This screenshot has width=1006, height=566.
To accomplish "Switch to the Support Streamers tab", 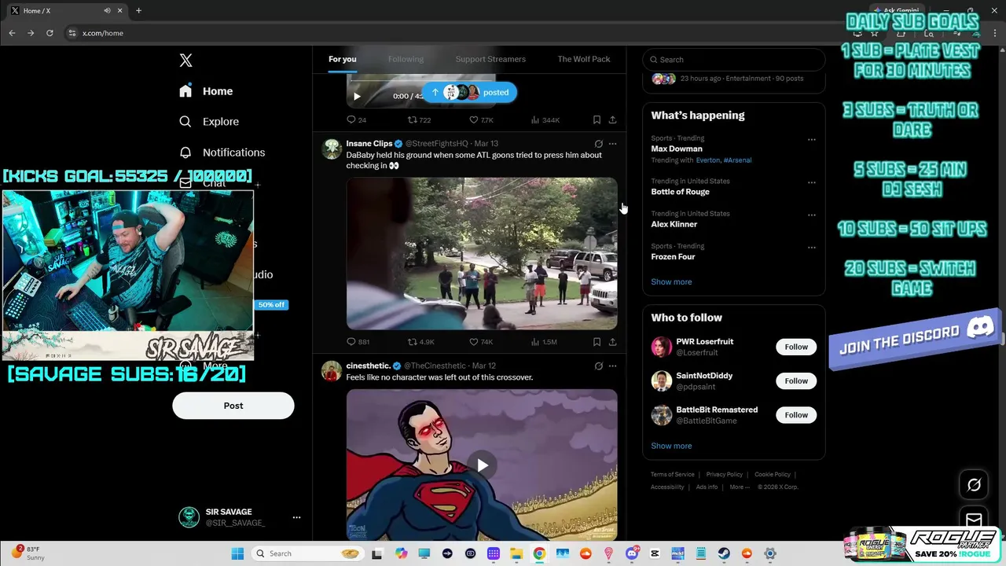I will click(490, 59).
